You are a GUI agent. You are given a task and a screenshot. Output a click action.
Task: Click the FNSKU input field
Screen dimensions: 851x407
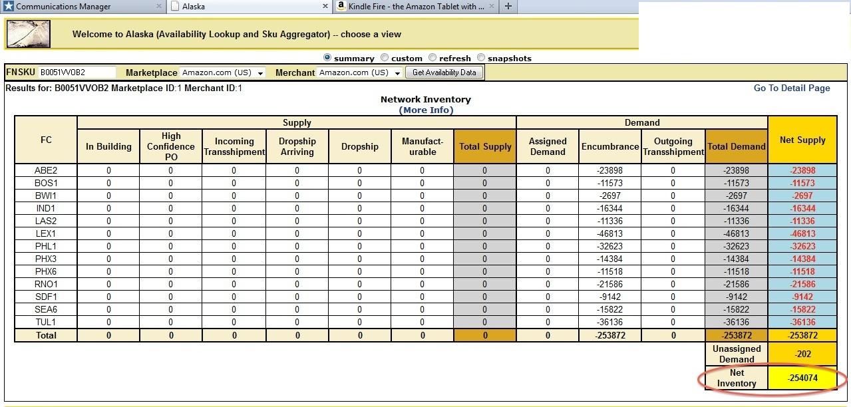point(77,72)
